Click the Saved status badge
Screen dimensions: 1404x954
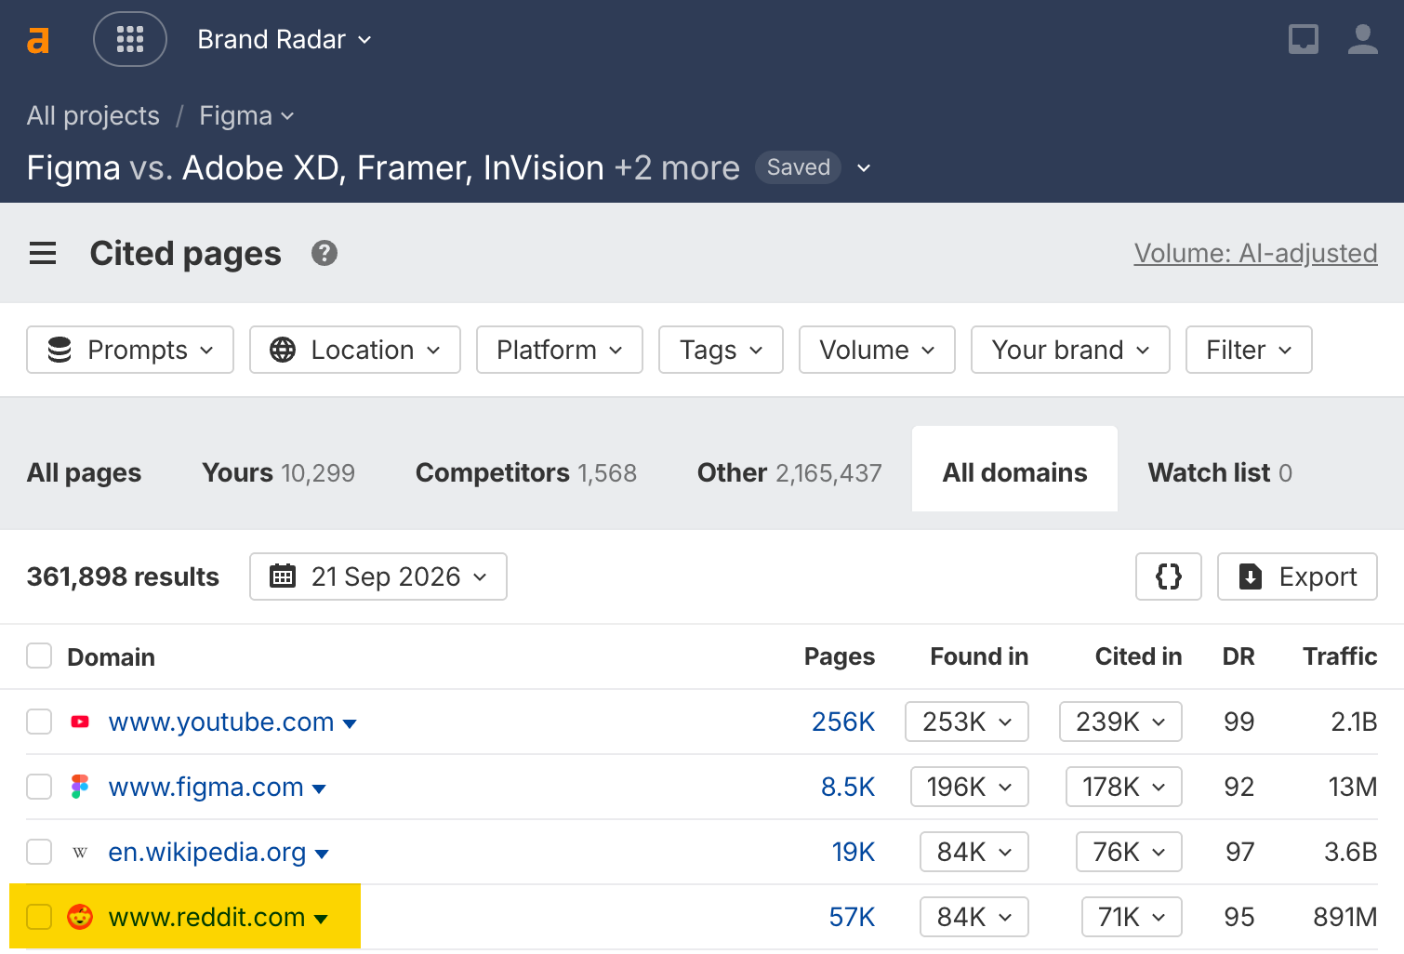[798, 167]
